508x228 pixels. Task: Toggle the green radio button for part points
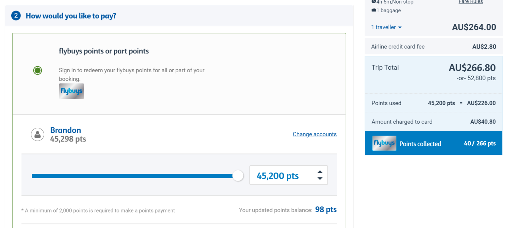(x=37, y=70)
